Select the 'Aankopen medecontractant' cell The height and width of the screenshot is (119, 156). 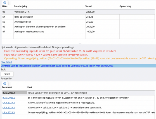[x=49, y=32]
